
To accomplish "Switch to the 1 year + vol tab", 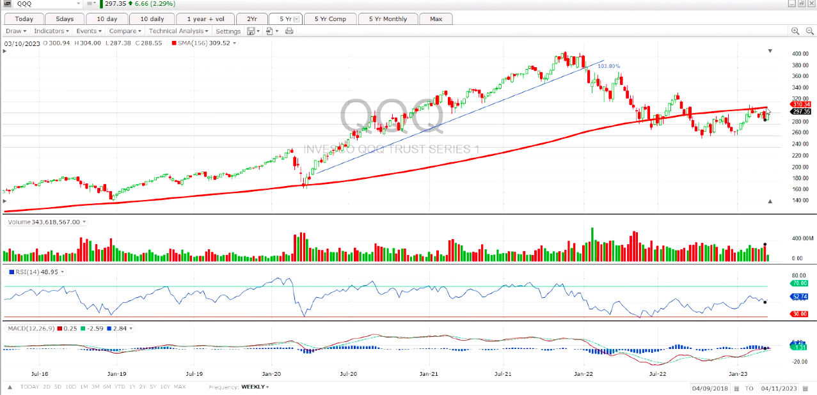I will pyautogui.click(x=205, y=19).
